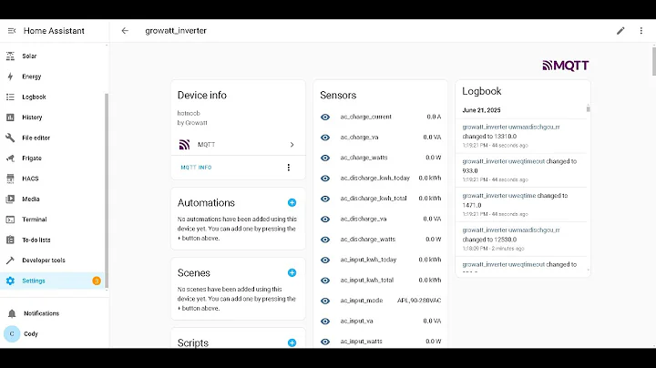
Task: Add a new automation with plus icon
Action: 292,203
